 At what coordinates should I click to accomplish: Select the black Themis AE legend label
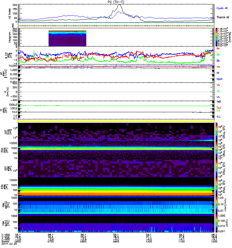(223, 17)
